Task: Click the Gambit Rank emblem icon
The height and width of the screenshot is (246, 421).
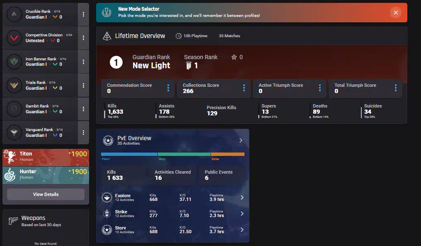Action: (x=14, y=108)
